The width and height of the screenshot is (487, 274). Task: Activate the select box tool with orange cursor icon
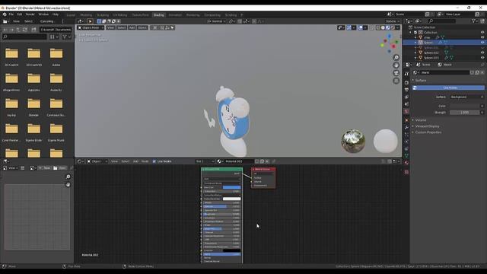(x=90, y=21)
